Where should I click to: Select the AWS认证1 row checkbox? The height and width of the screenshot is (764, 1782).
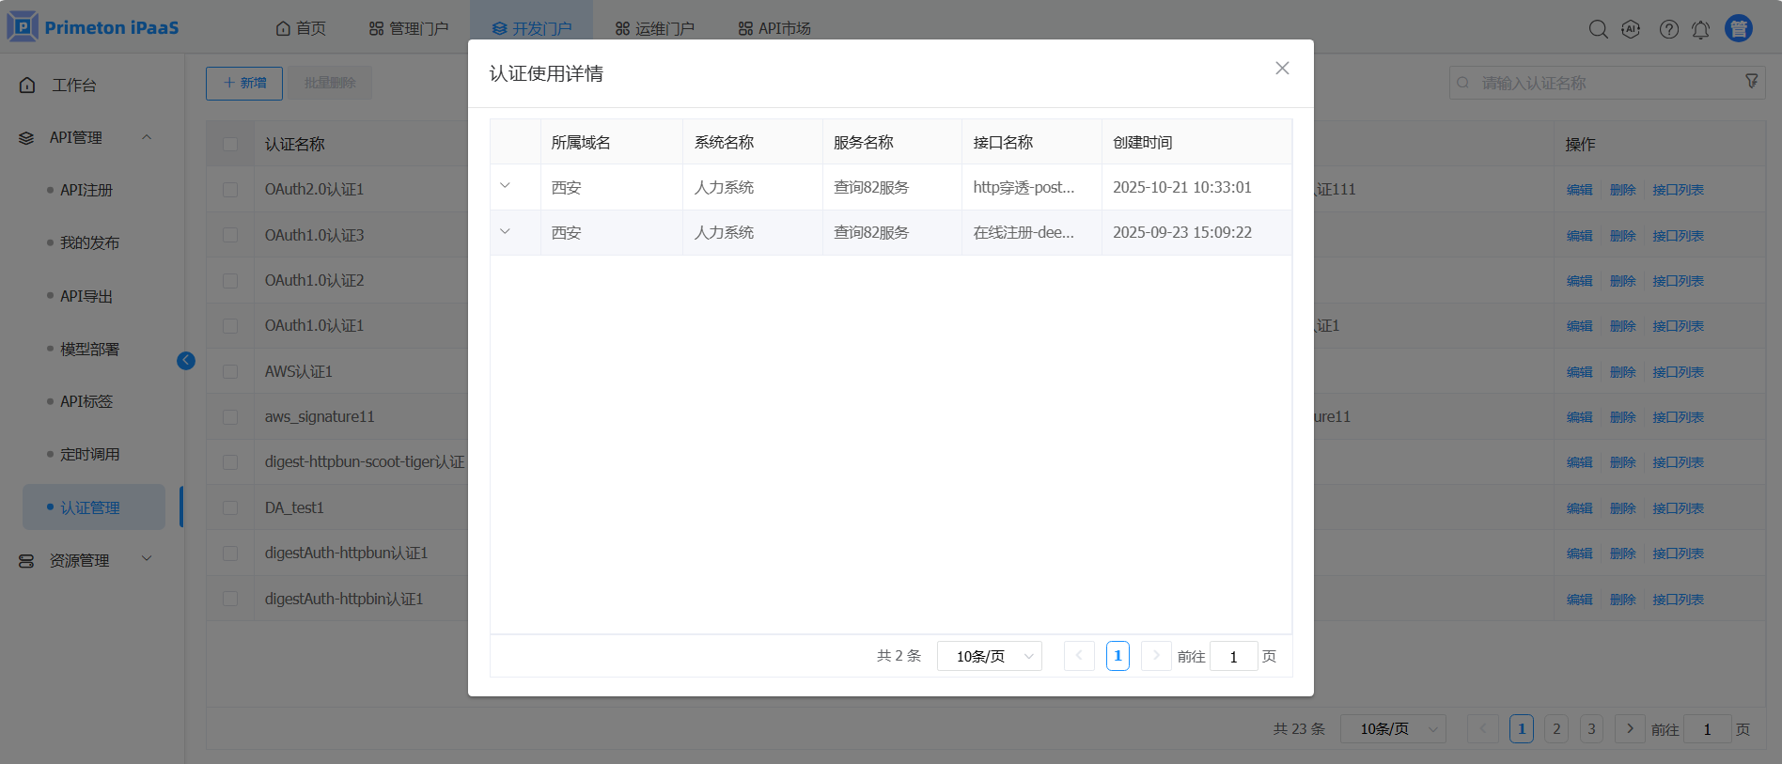pyautogui.click(x=230, y=372)
